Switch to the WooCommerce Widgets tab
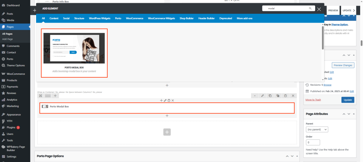 pos(161,18)
